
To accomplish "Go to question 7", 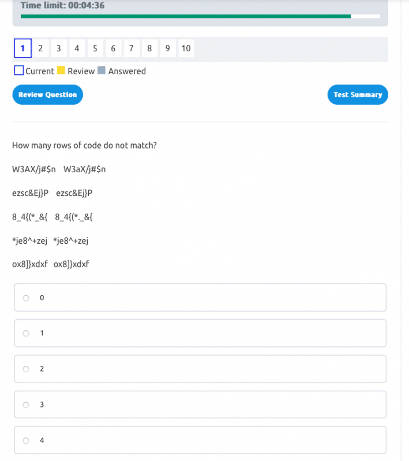I will 131,48.
